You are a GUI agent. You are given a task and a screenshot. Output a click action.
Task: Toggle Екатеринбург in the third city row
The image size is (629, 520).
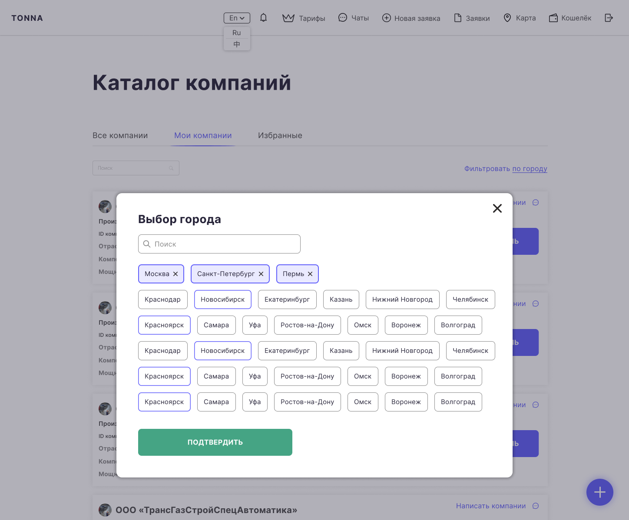(x=287, y=351)
